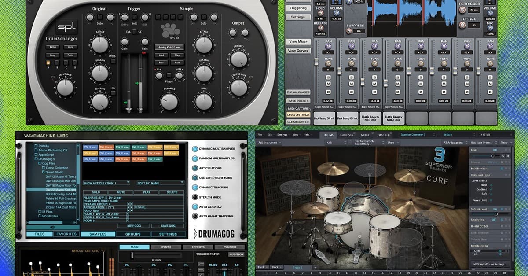Enable Stealth Mode in Drumagog
The height and width of the screenshot is (276, 528).
pos(195,197)
